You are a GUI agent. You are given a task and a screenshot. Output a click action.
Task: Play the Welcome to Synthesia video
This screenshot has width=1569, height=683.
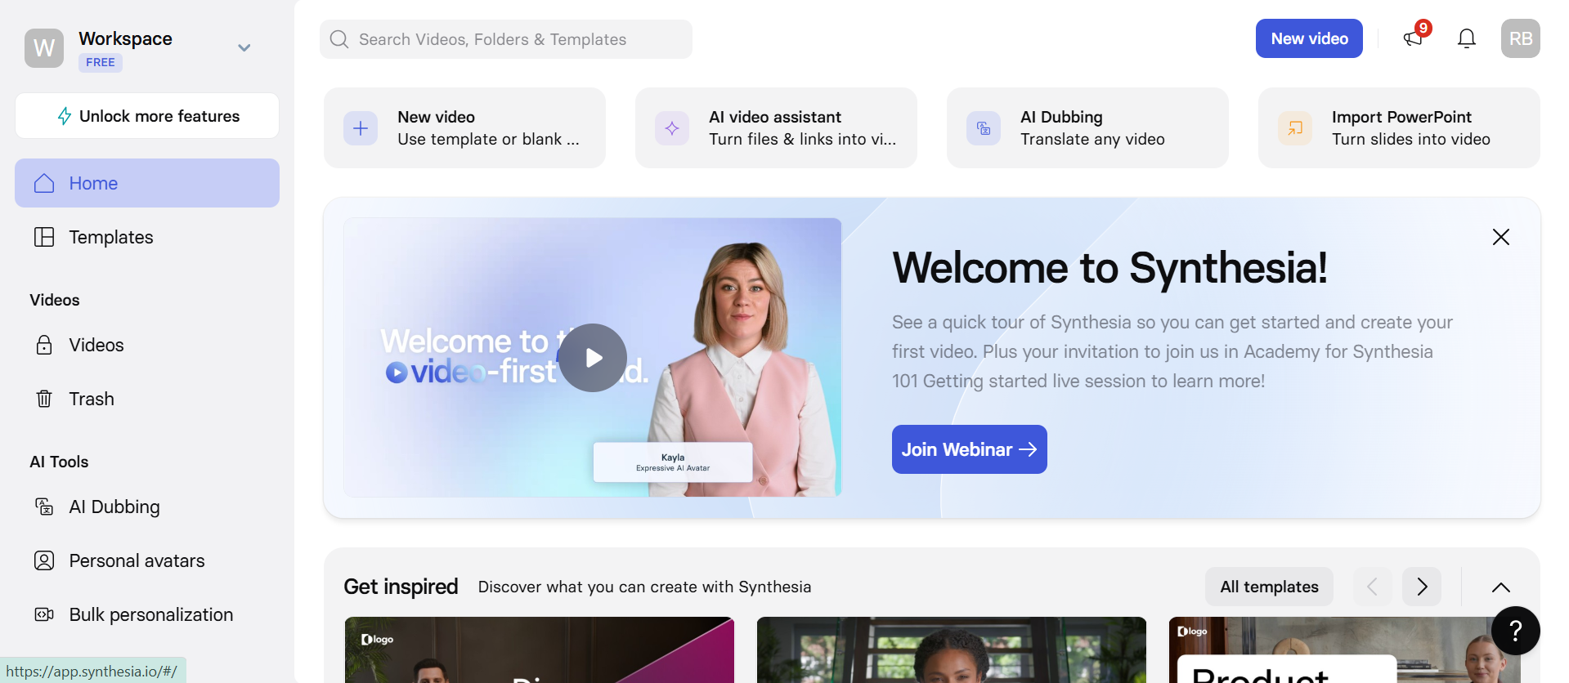(x=593, y=358)
